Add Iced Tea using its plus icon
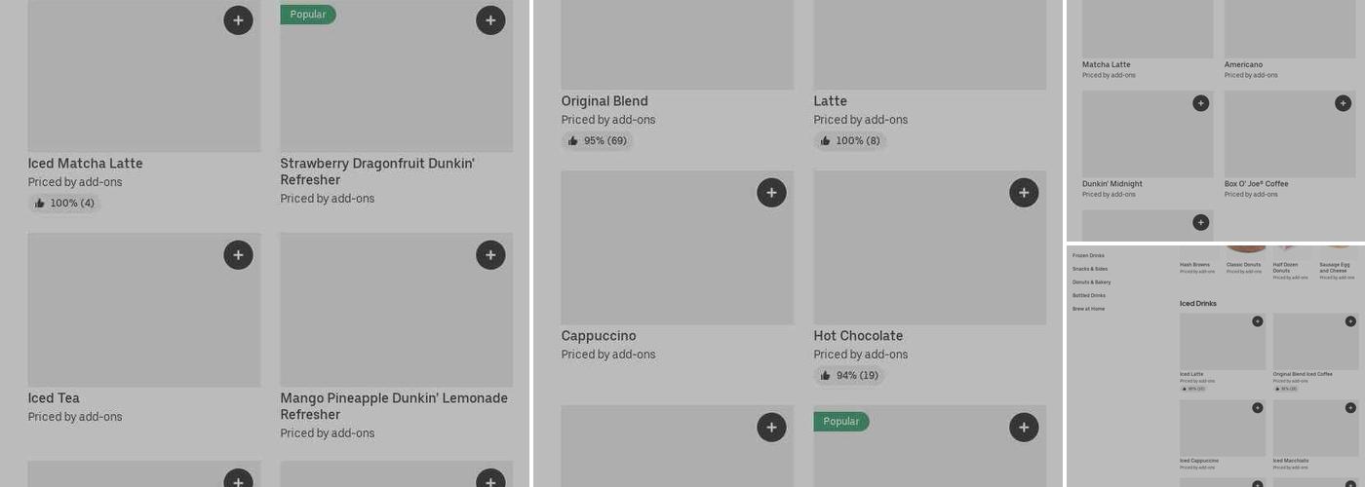1365x487 pixels. (x=238, y=255)
